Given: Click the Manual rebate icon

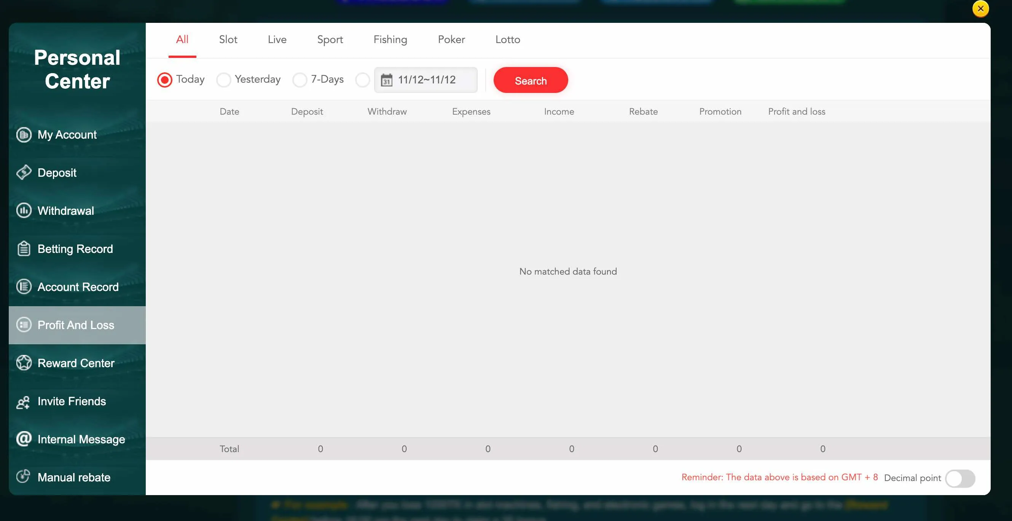Looking at the screenshot, I should (23, 476).
